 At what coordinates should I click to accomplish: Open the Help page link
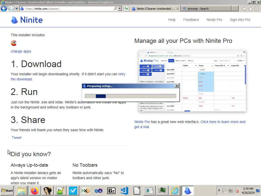[x=172, y=20]
